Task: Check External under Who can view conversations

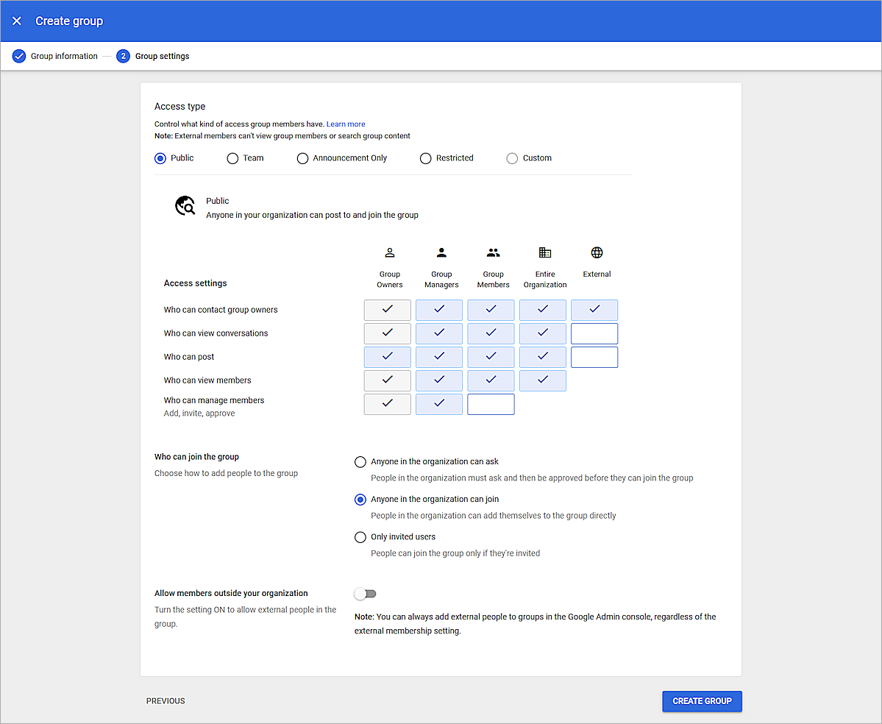Action: tap(594, 333)
